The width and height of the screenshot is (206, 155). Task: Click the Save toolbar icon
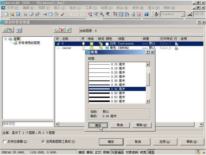(18, 14)
